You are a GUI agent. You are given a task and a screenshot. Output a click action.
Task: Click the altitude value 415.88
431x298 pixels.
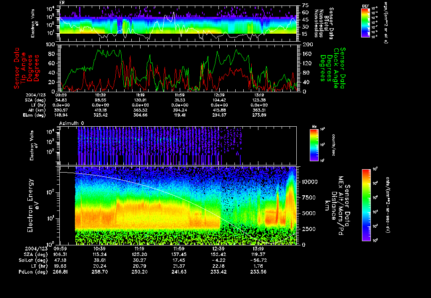(219, 110)
